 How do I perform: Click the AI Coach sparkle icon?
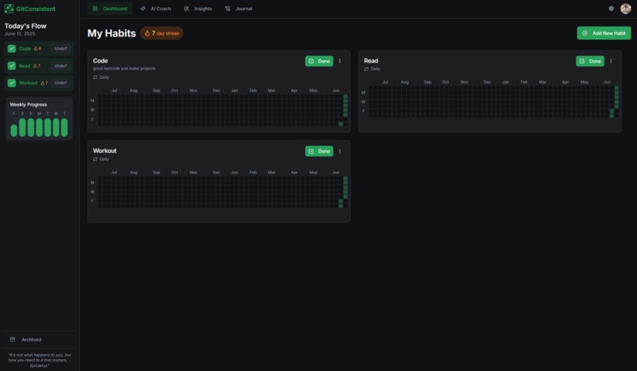[x=143, y=9]
